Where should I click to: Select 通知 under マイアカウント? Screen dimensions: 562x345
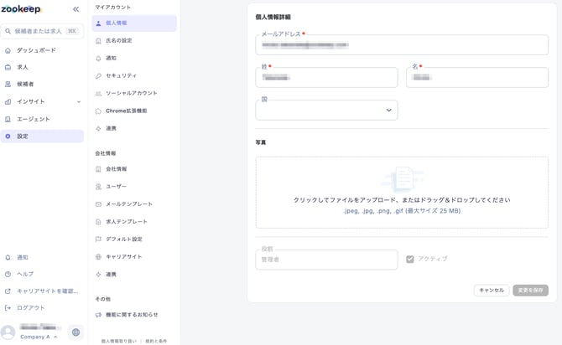(134, 59)
